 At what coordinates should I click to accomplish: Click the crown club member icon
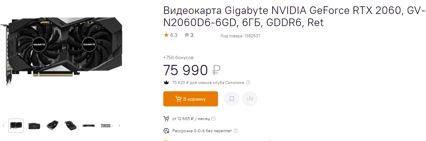(166, 82)
